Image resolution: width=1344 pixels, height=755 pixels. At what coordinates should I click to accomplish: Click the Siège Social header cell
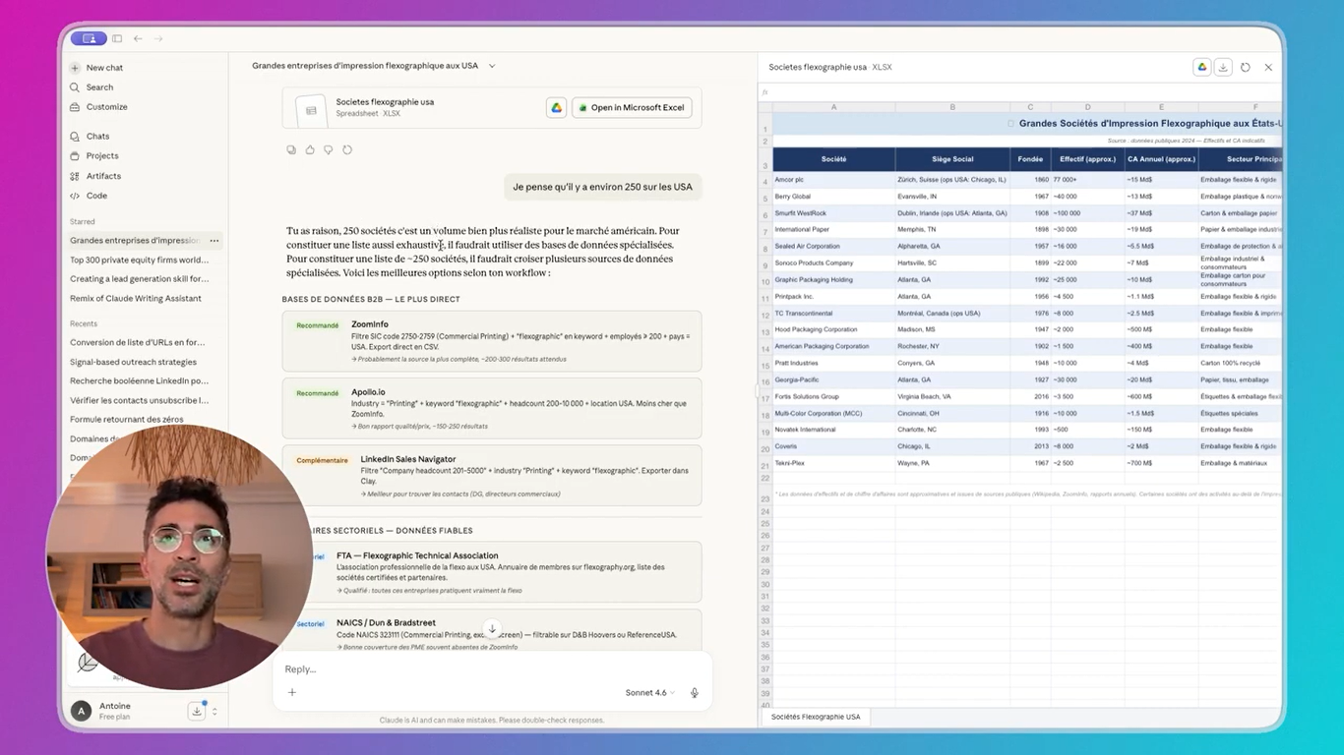952,159
